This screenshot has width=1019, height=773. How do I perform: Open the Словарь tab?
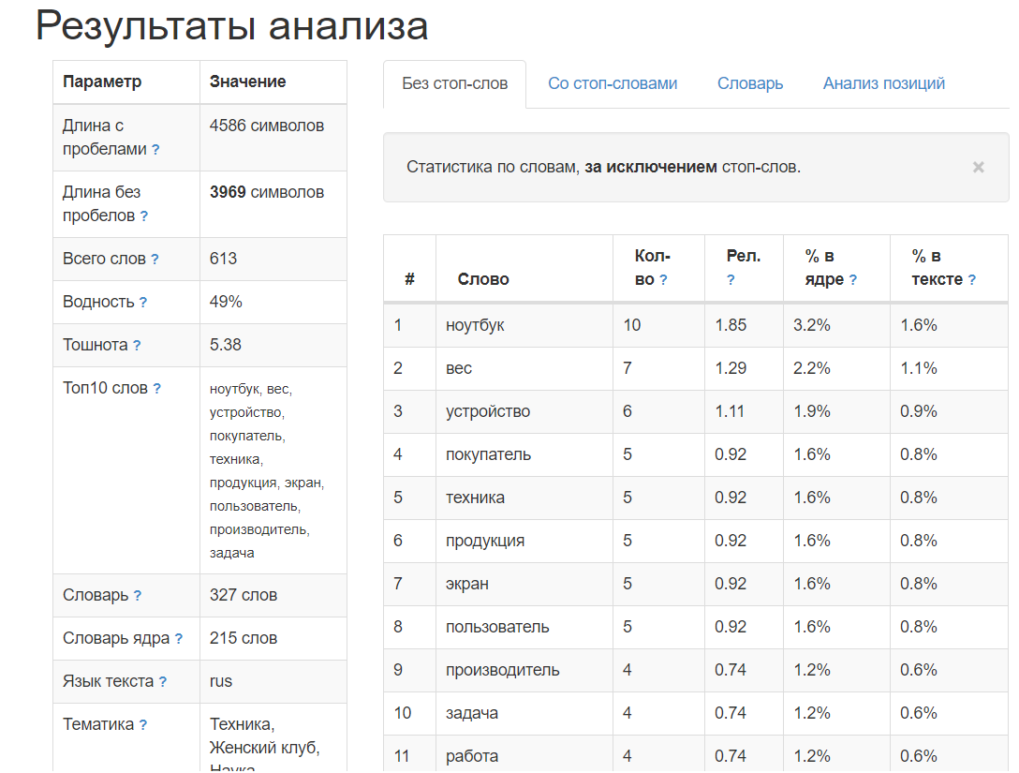pos(750,83)
